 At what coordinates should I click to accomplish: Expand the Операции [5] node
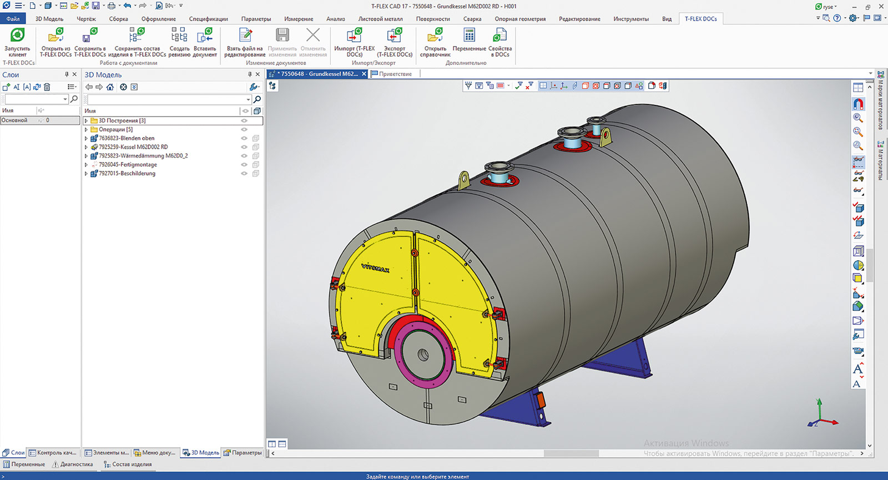click(86, 129)
